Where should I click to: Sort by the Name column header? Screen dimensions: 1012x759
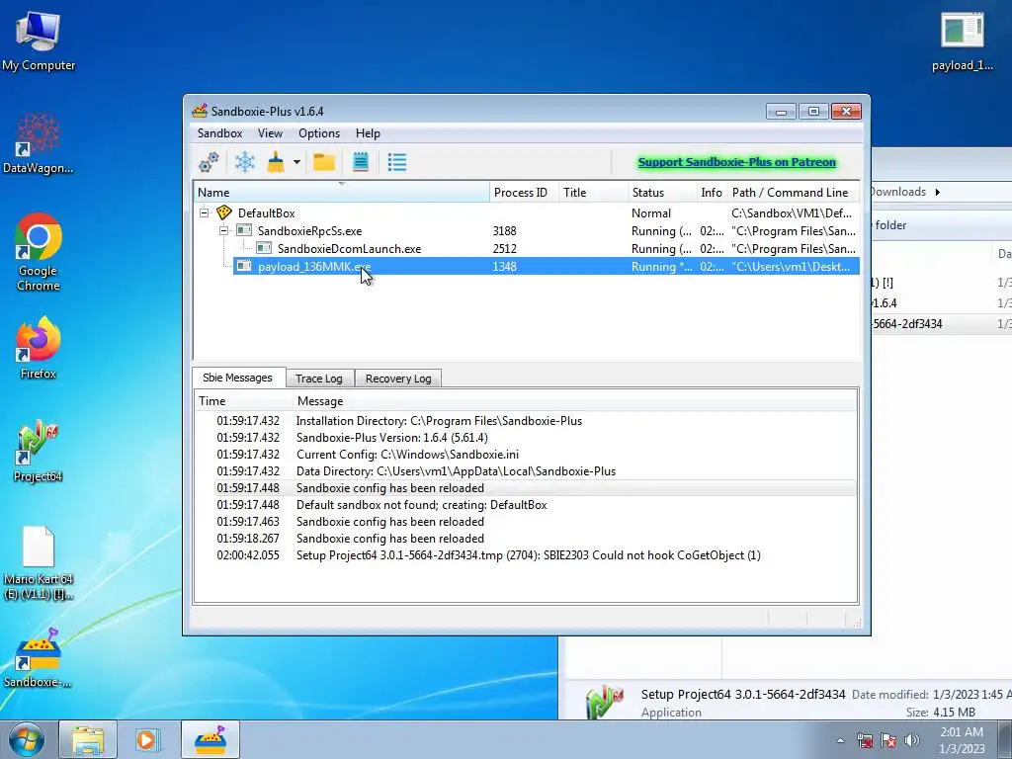[x=341, y=193]
